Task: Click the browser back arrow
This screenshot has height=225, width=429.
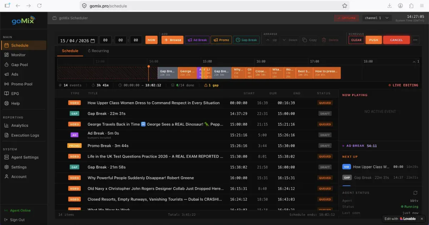Action: [x=18, y=6]
